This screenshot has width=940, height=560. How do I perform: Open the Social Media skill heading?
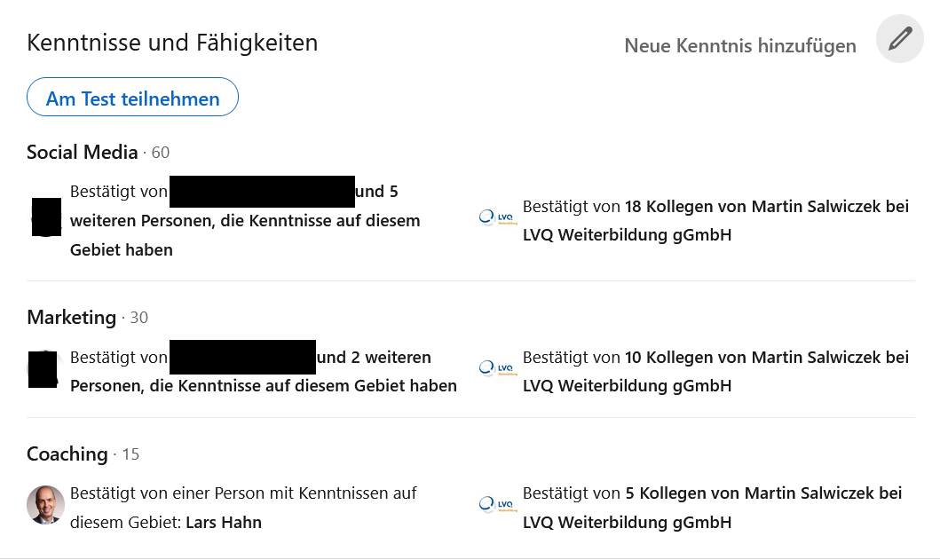click(83, 153)
